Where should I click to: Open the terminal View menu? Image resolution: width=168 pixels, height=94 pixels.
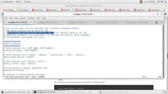(x=16, y=18)
